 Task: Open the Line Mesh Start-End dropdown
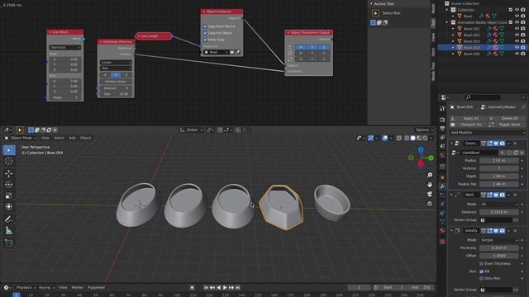[65, 48]
